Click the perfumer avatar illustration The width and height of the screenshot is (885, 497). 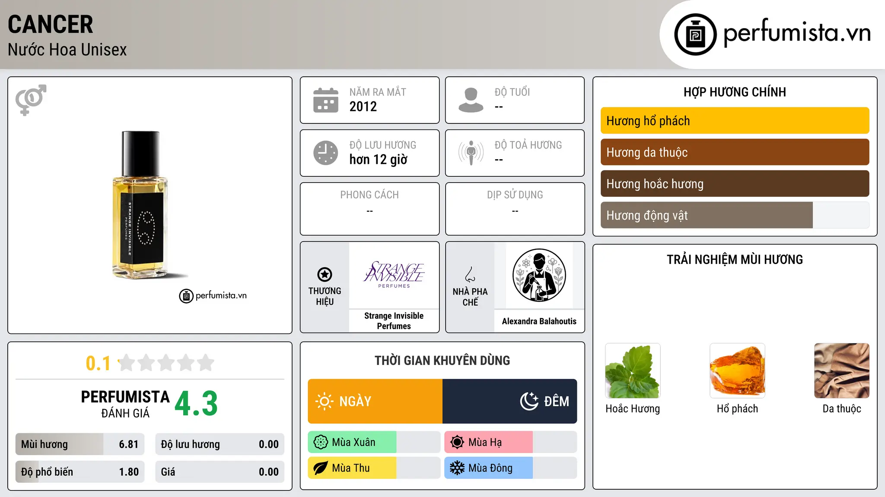(x=539, y=275)
